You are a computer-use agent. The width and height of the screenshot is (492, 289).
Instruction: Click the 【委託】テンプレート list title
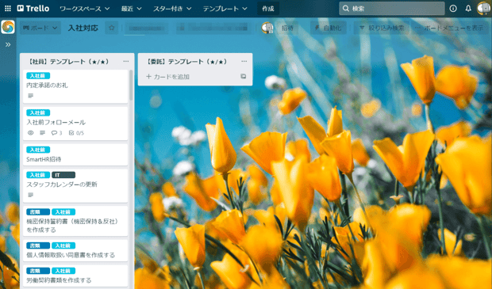187,62
